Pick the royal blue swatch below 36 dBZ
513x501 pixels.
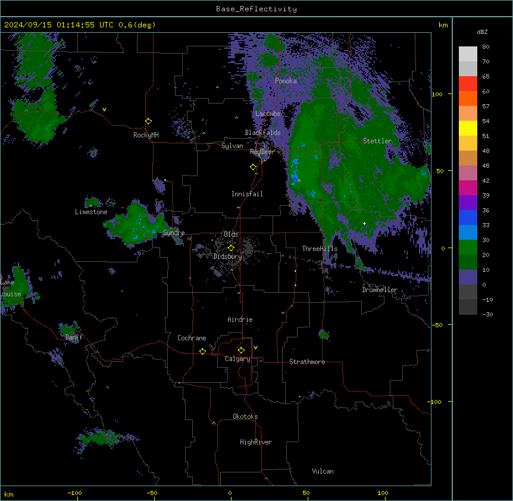[468, 217]
